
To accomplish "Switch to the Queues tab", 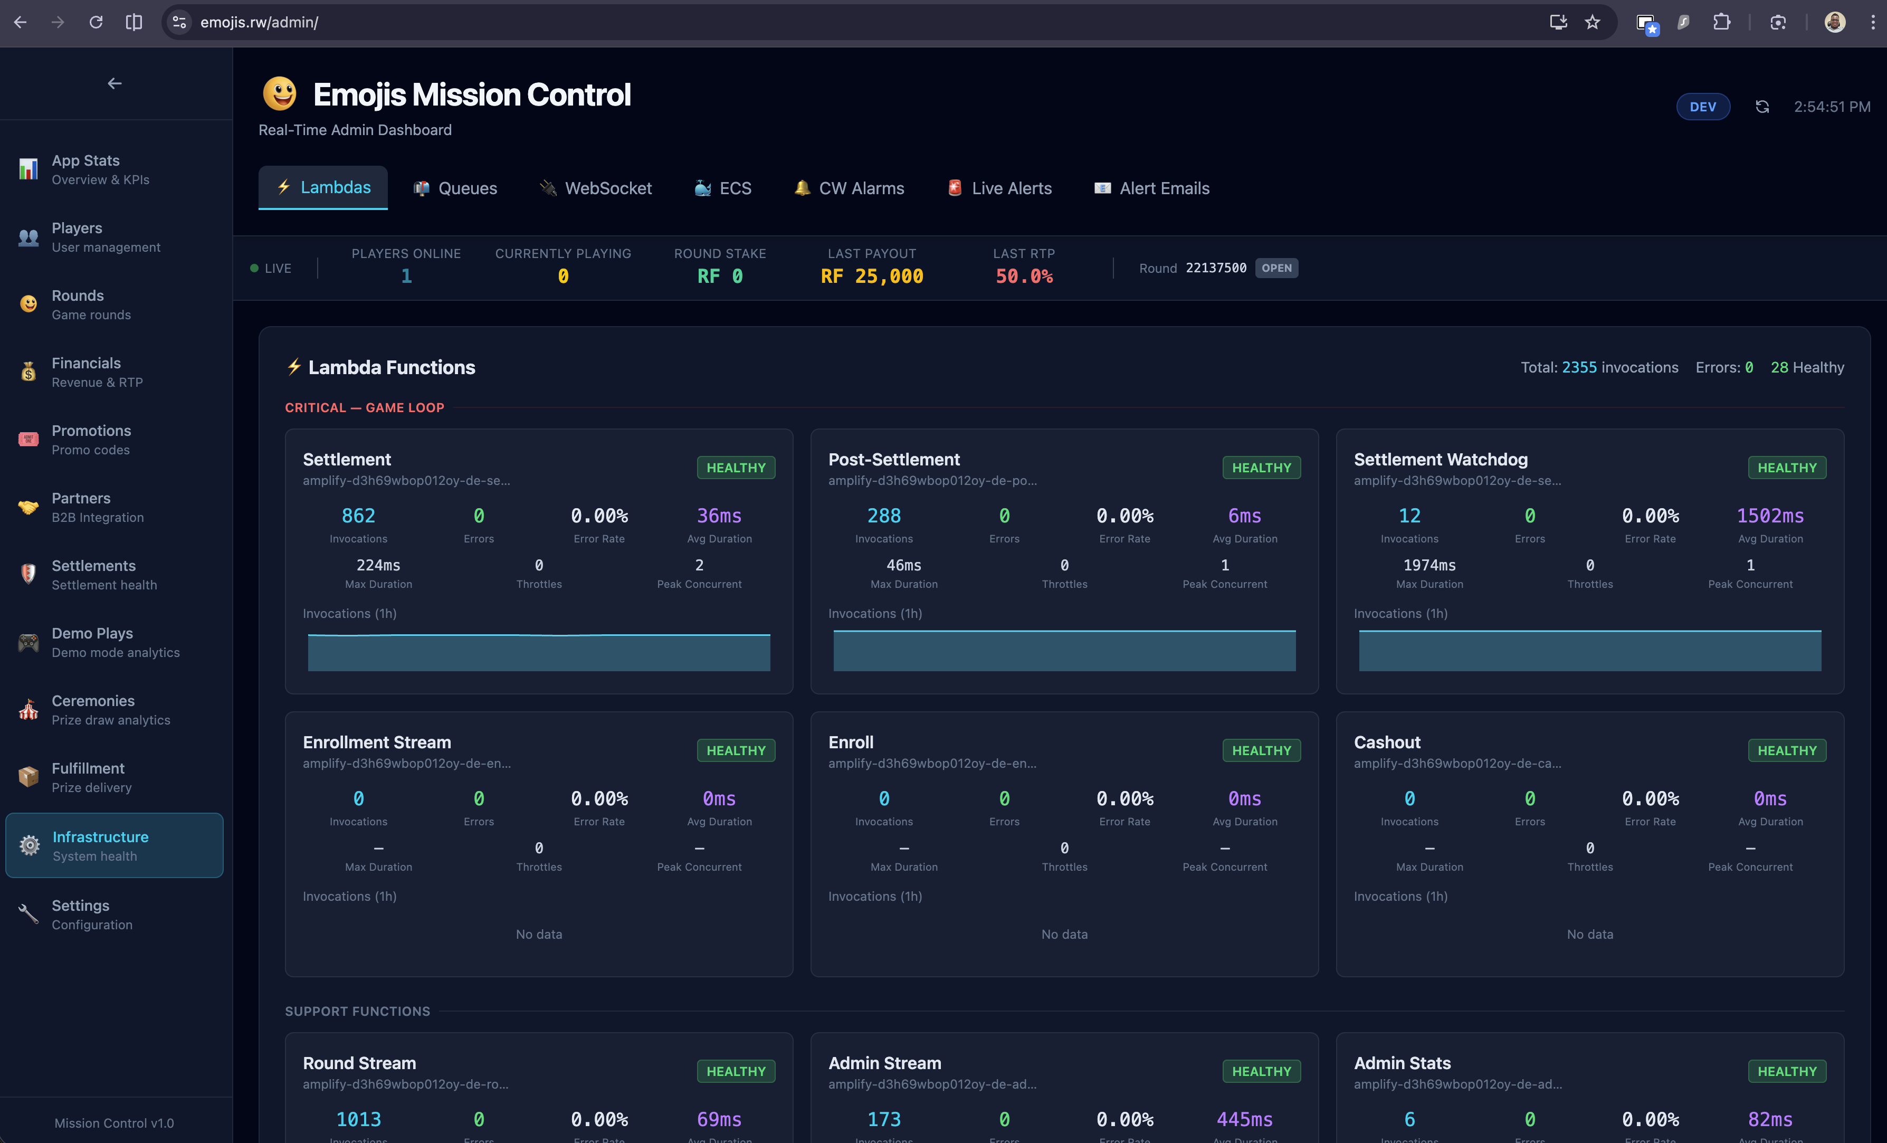I will pos(455,188).
